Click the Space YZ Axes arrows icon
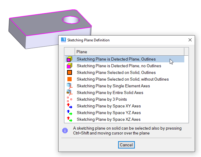Viewport: 201px width, 157px height. pos(70,113)
